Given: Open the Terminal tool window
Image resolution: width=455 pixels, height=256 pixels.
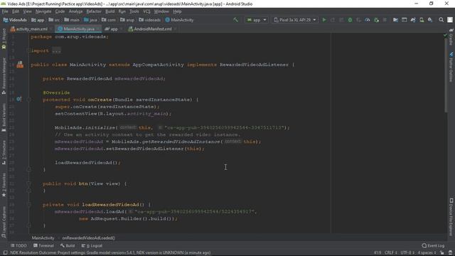Looking at the screenshot, I should point(43,245).
